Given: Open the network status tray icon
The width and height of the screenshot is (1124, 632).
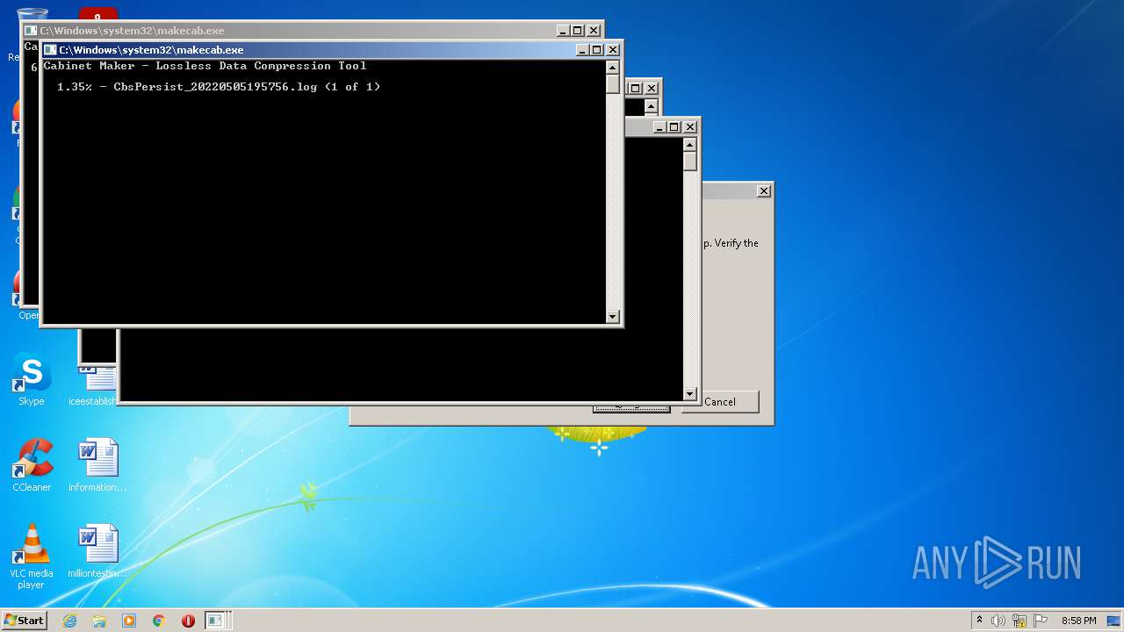Looking at the screenshot, I should [x=1019, y=621].
